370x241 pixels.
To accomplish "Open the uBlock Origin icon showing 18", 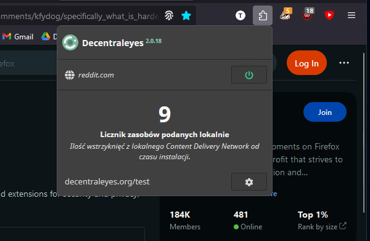I will pyautogui.click(x=308, y=15).
